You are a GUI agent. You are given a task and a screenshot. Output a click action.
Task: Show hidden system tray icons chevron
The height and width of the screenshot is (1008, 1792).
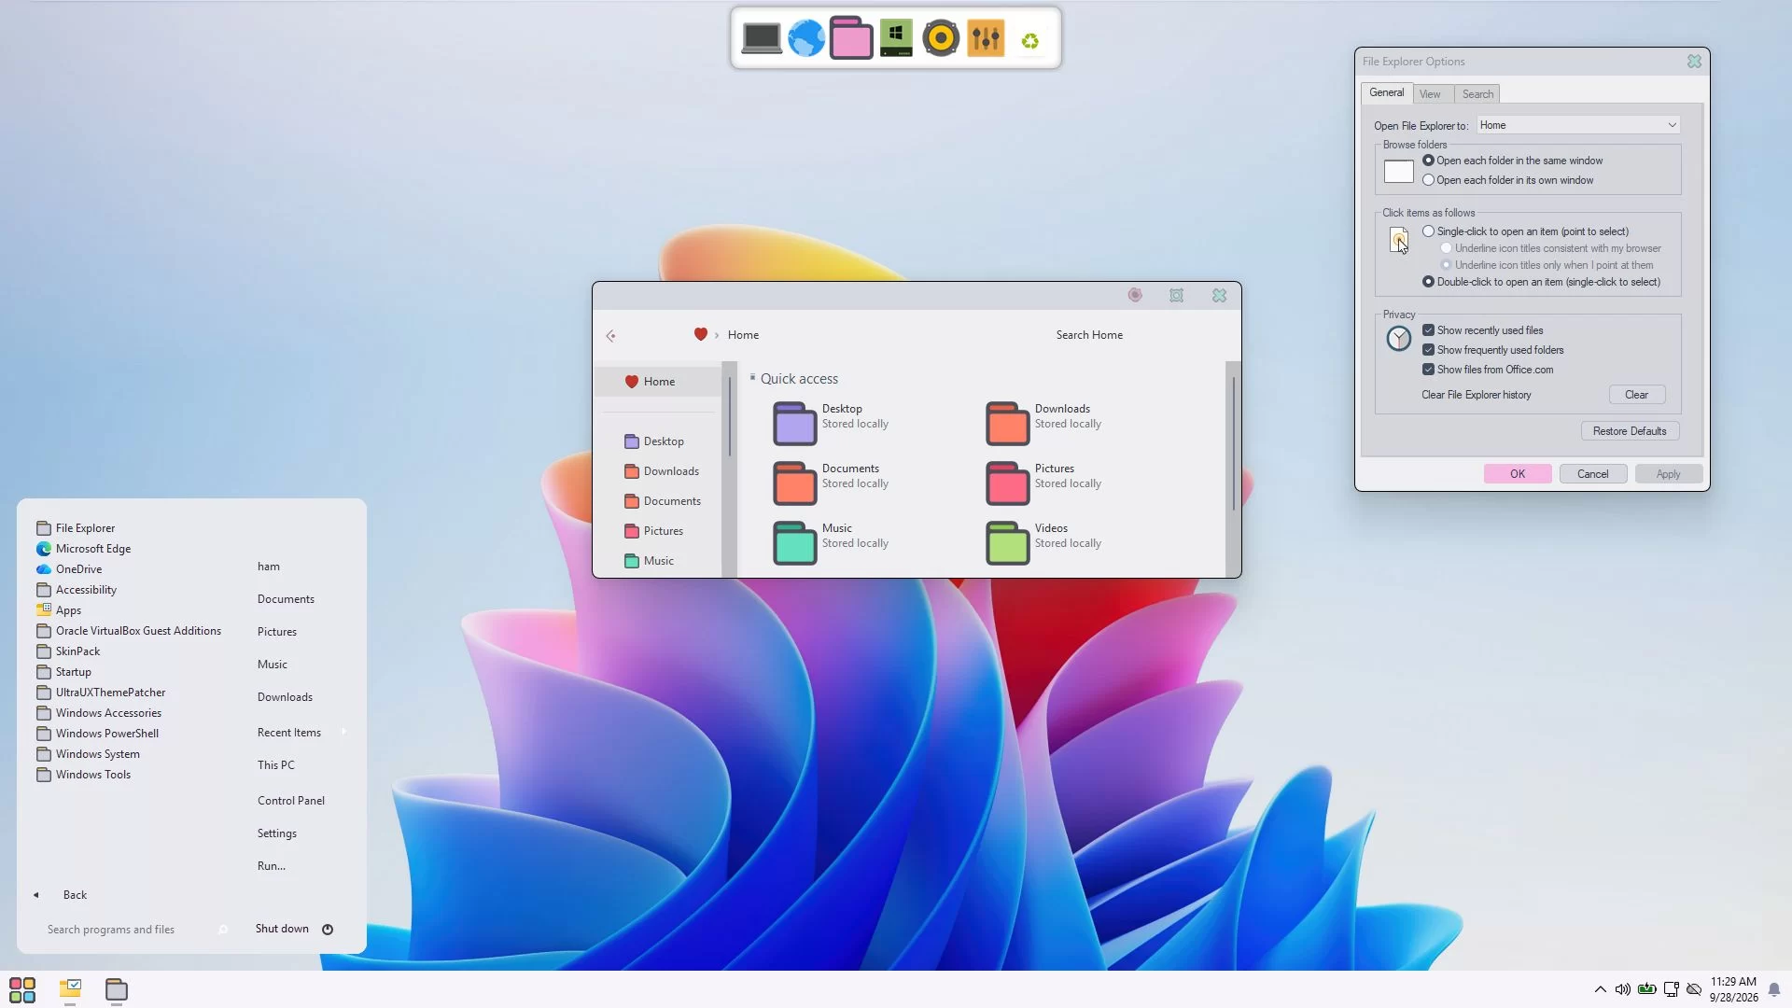coord(1600,989)
